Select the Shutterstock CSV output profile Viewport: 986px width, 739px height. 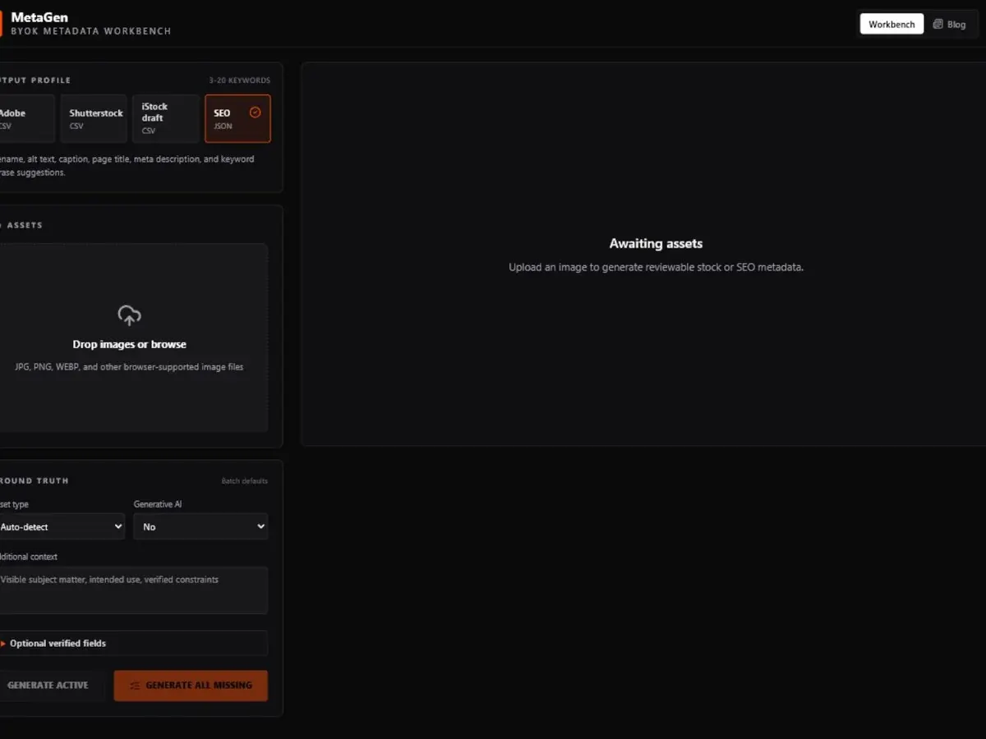94,119
